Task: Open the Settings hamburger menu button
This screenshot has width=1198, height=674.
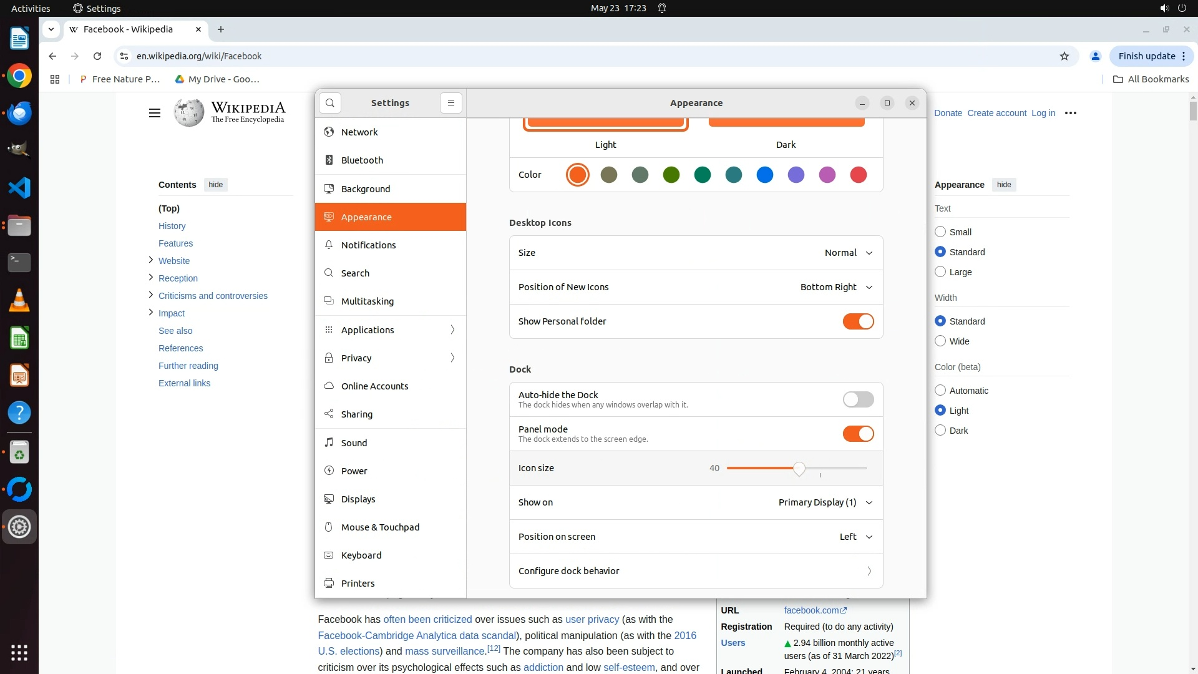Action: [451, 103]
